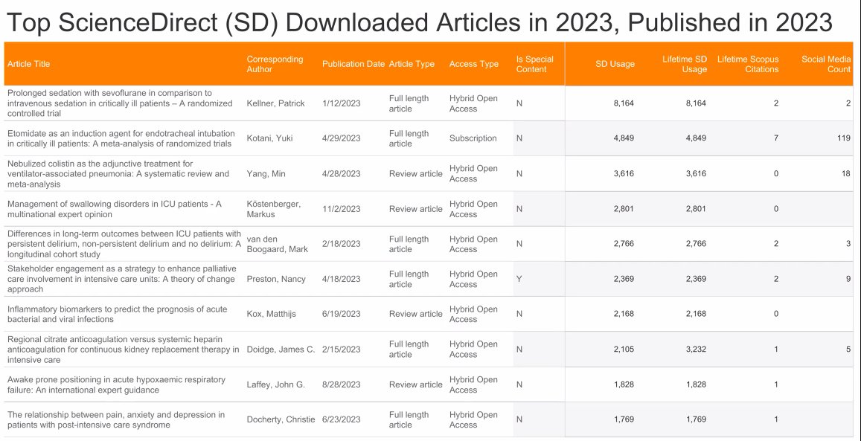Select SD Usage value 2,369
Image resolution: width=861 pixels, height=441 pixels.
[624, 279]
